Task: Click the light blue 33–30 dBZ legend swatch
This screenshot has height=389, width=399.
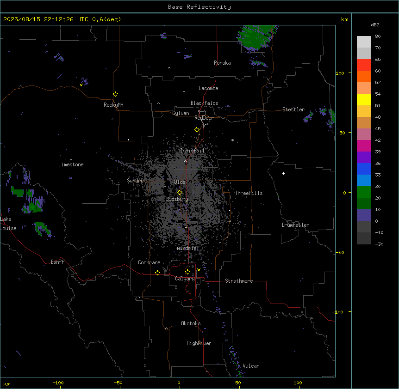Action: point(364,181)
